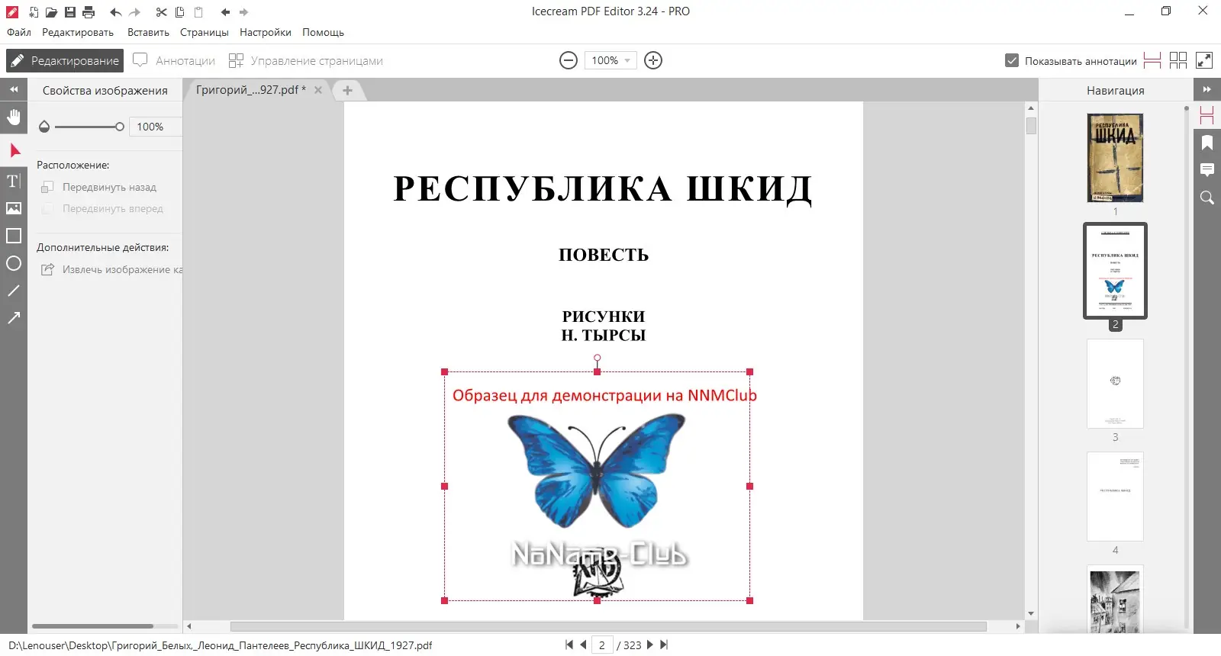This screenshot has width=1221, height=656.
Task: Select the Text editing tool
Action: click(x=14, y=181)
